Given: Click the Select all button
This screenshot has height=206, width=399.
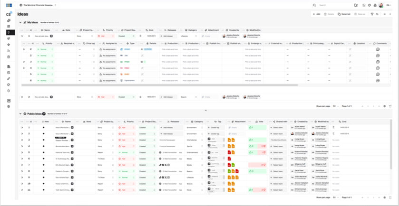Looking at the screenshot, I should 343,14.
